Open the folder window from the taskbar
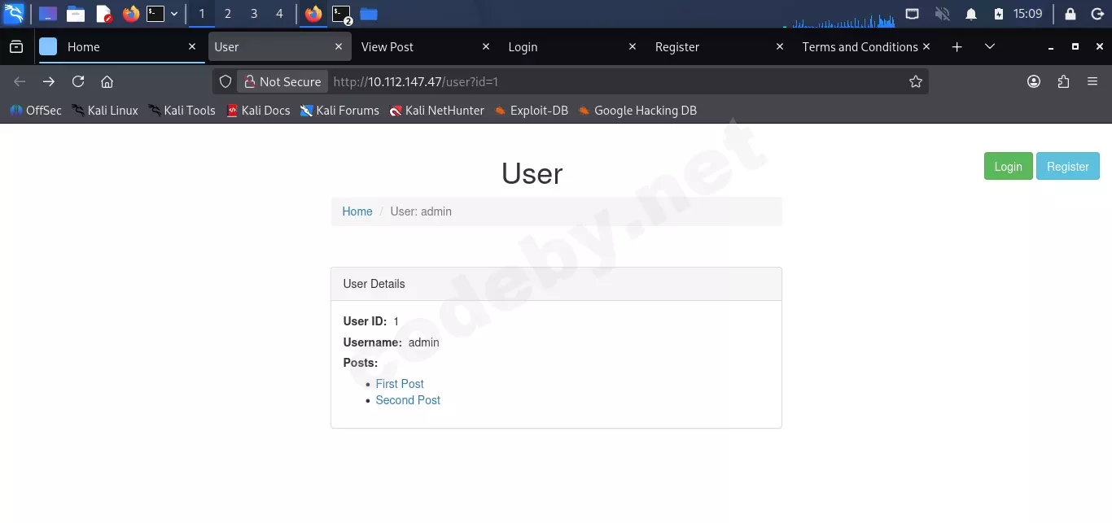1112x523 pixels. (x=369, y=14)
